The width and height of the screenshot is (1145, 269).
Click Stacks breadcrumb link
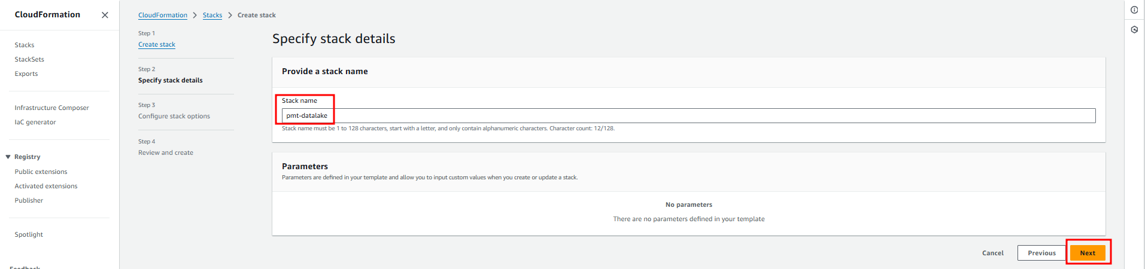click(212, 15)
